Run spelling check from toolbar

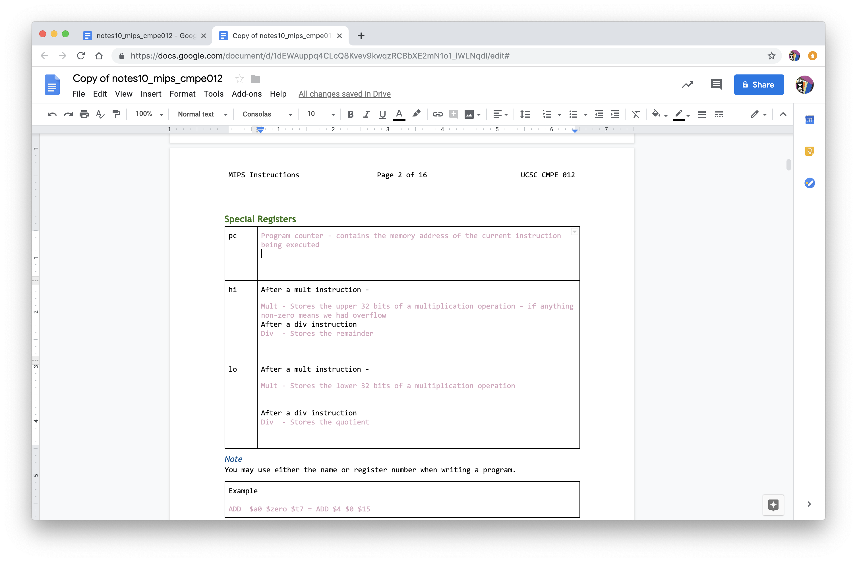(x=100, y=114)
